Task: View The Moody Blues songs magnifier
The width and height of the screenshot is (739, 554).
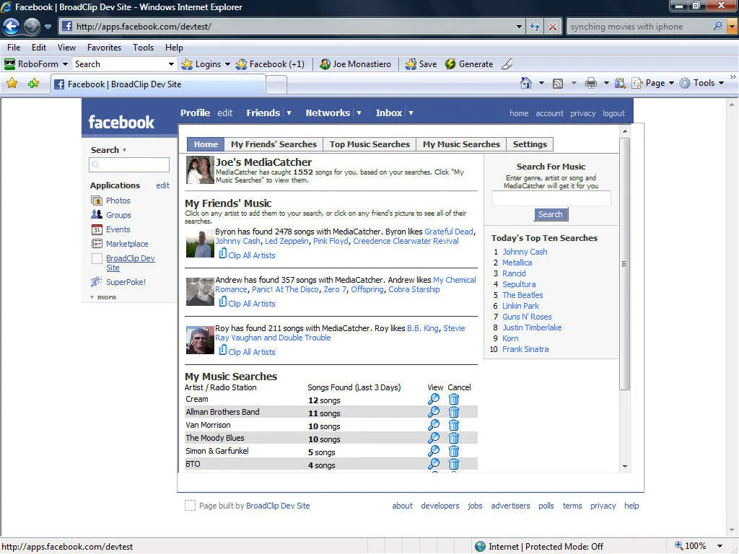Action: click(x=434, y=438)
